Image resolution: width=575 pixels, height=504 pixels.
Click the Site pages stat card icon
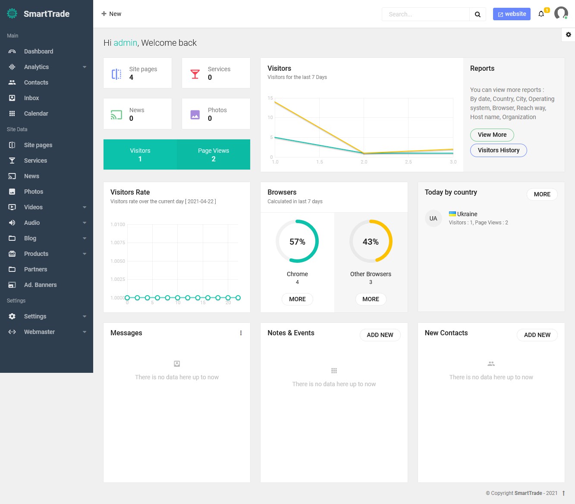(x=116, y=74)
